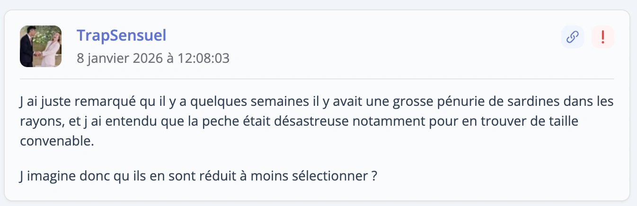Image resolution: width=637 pixels, height=206 pixels.
Task: Visit the TrapSensuel username link
Action: [121, 35]
